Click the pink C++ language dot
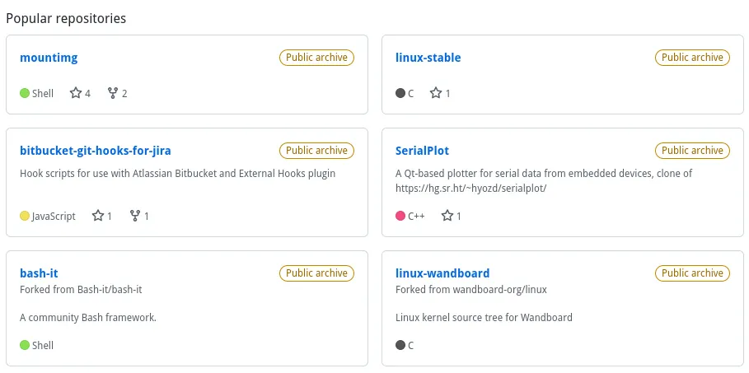This screenshot has height=373, width=749. 400,216
